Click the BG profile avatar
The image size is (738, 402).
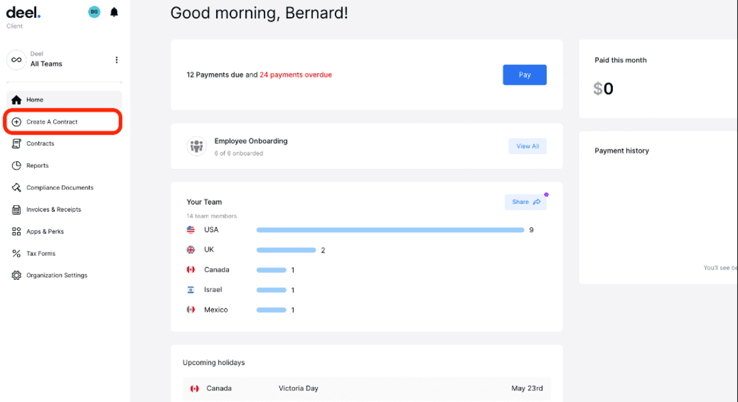pos(94,12)
